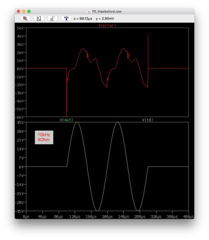
Task: Click the 280µs time axis label
Action: (x=140, y=217)
